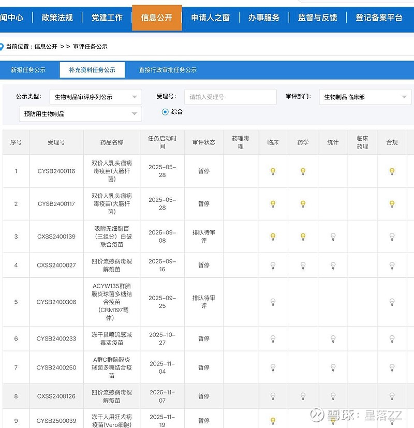Click row 1 yellow bulb under 临床
This screenshot has height=428, width=414.
tap(273, 171)
